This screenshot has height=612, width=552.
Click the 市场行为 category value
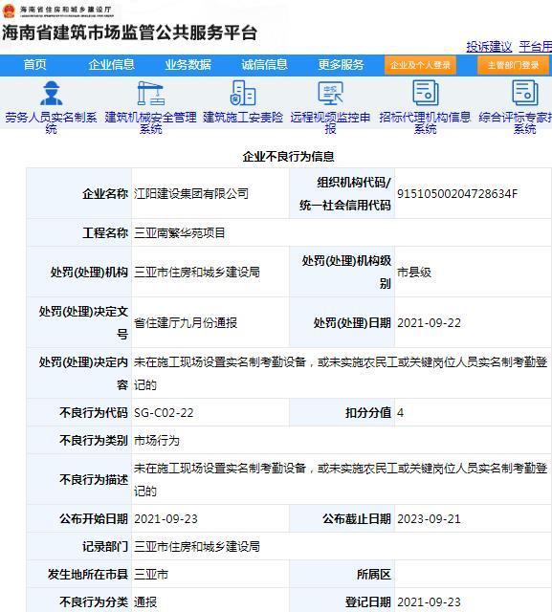(x=157, y=440)
